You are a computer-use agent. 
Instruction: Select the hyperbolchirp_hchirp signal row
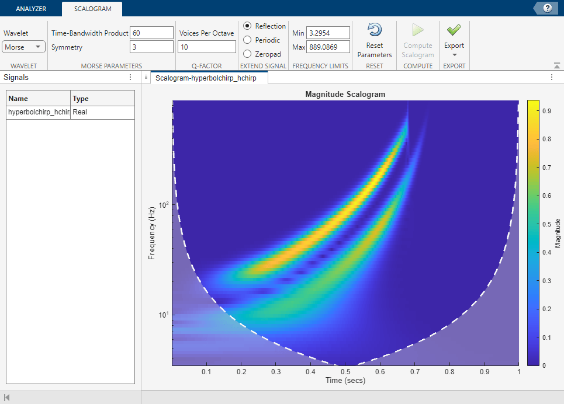(x=71, y=112)
